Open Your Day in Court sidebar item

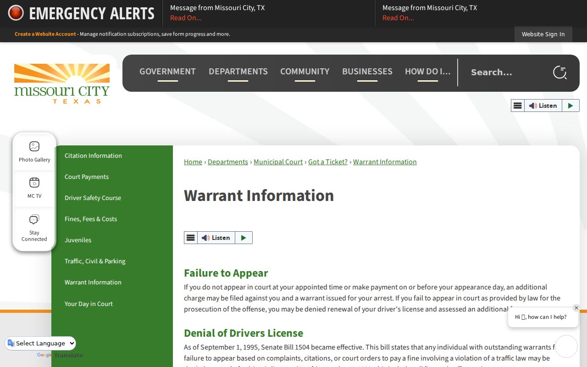coord(112,304)
